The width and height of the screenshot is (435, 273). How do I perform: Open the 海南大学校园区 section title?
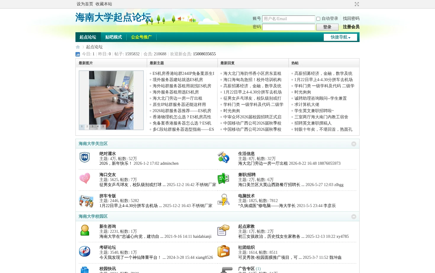pyautogui.click(x=93, y=216)
